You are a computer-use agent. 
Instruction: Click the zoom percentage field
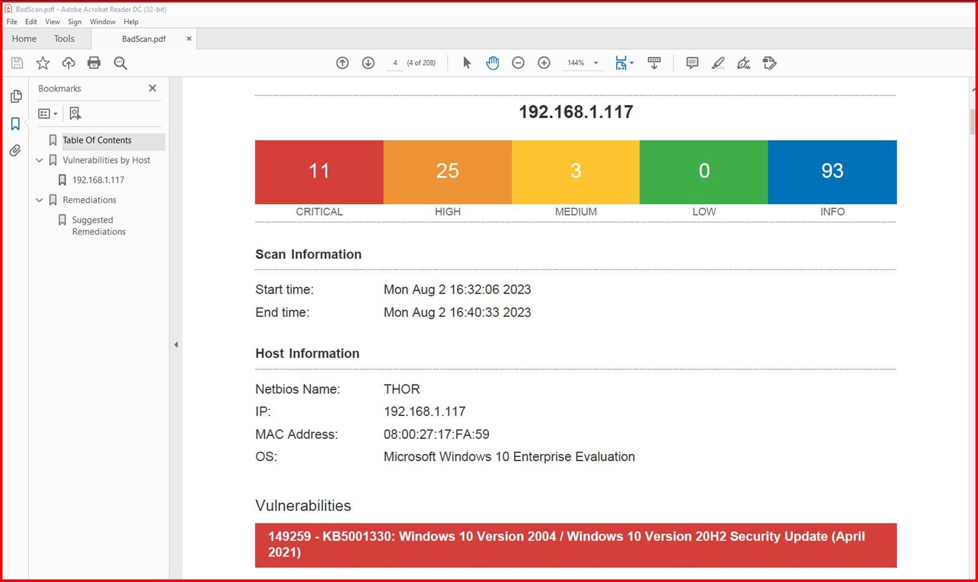[576, 63]
